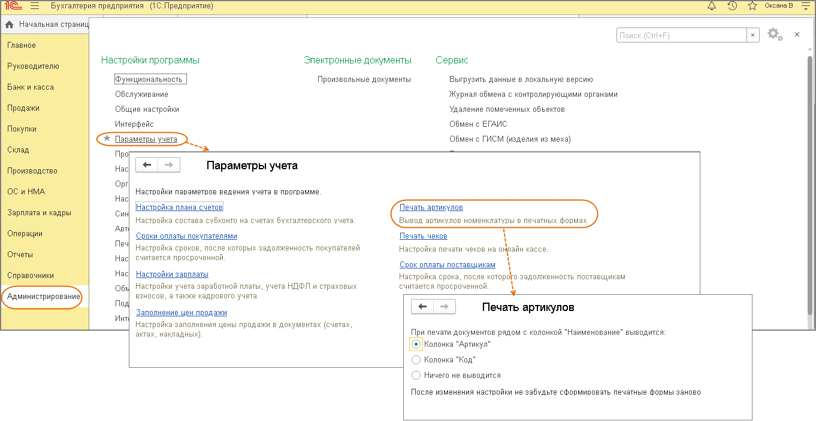
Task: Open the Печать чеков link
Action: pyautogui.click(x=424, y=236)
